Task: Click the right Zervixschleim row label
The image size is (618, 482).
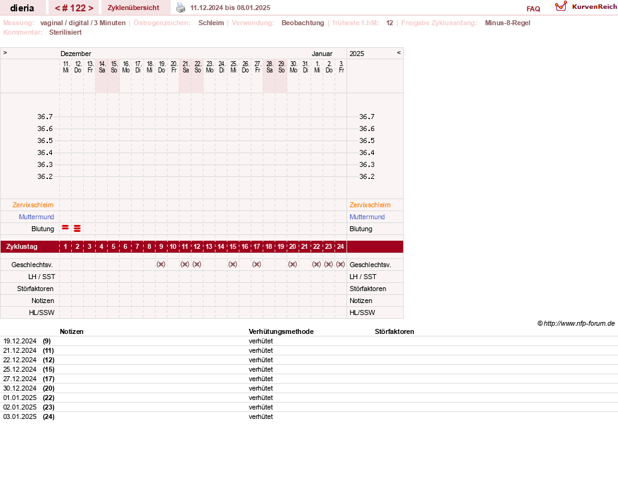Action: pyautogui.click(x=370, y=205)
